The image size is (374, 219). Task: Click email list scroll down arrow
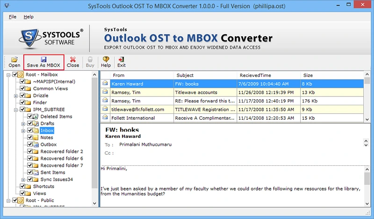(367, 120)
